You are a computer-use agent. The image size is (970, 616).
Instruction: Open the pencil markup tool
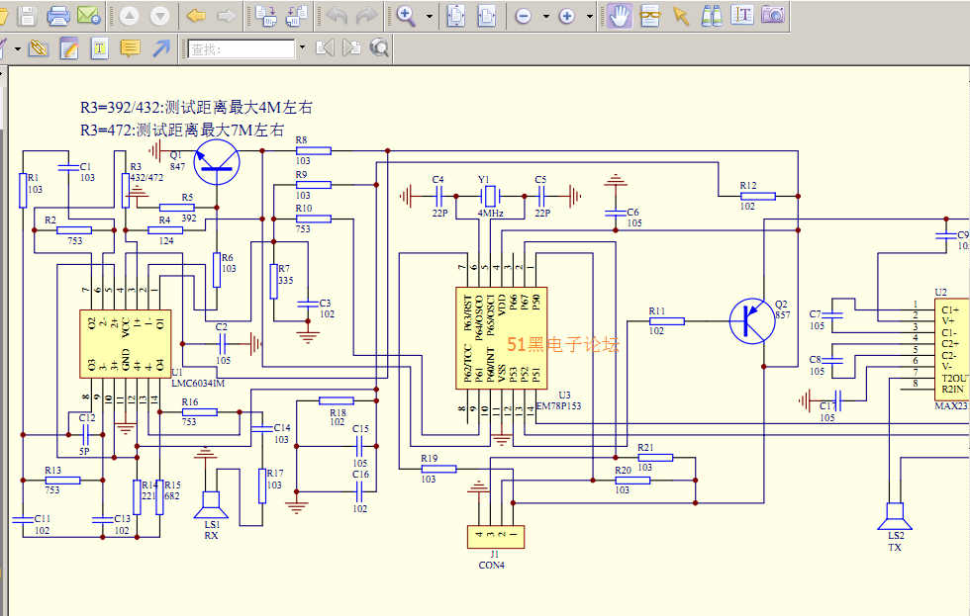(x=69, y=47)
